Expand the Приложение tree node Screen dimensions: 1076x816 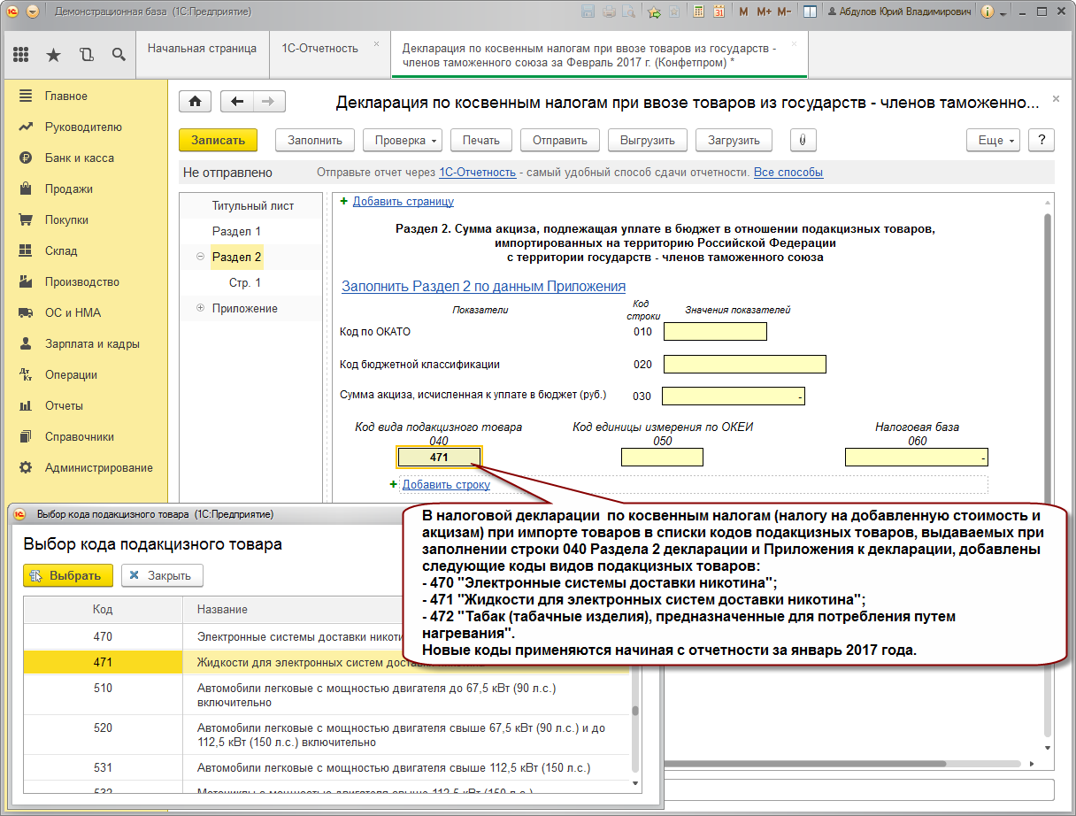pos(200,308)
